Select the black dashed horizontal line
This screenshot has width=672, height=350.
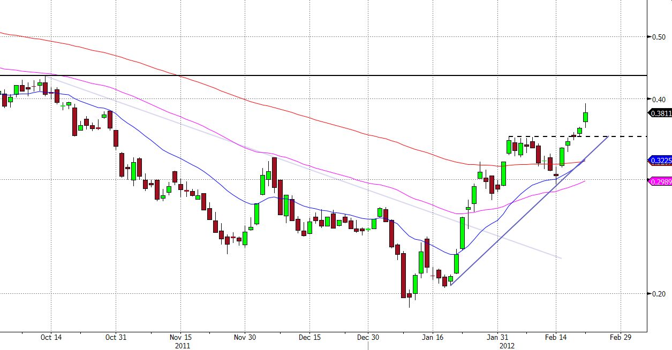tap(577, 136)
